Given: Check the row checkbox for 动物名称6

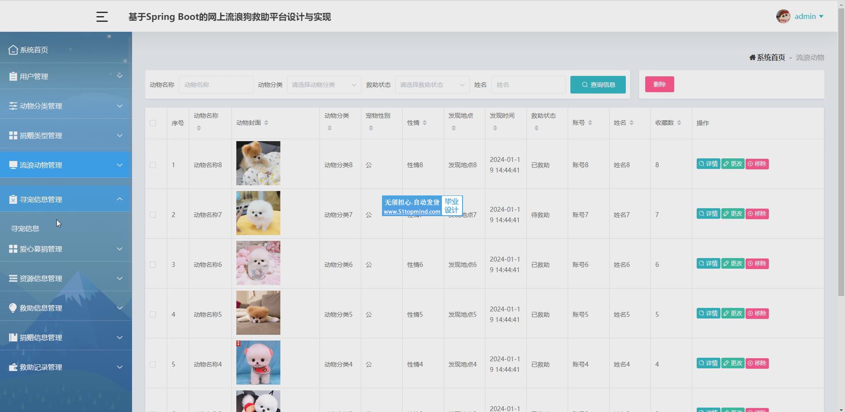Looking at the screenshot, I should [x=153, y=265].
